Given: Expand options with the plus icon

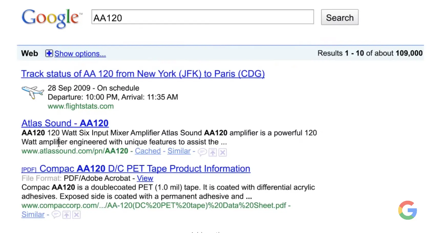Looking at the screenshot, I should [x=49, y=53].
